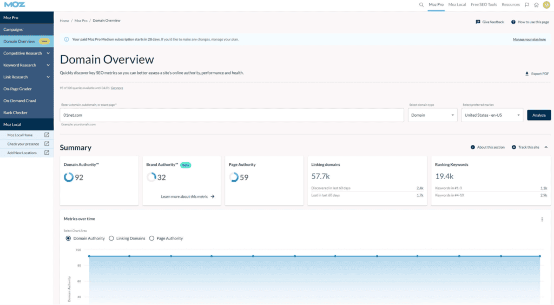Click the Brand Authority score ring
The image size is (554, 305).
click(x=151, y=177)
